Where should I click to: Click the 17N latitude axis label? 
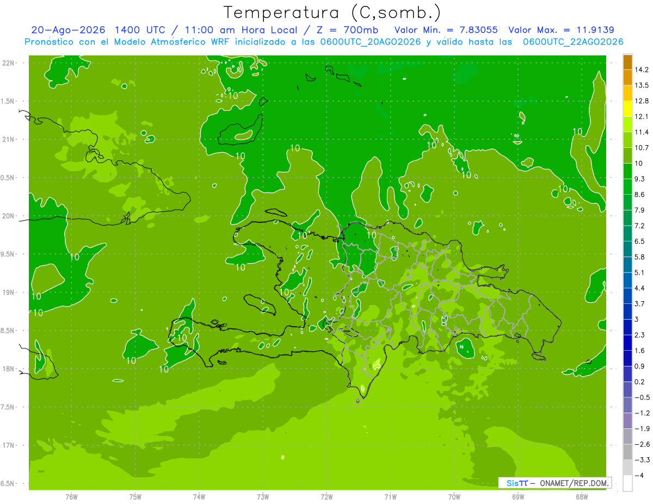coord(9,445)
